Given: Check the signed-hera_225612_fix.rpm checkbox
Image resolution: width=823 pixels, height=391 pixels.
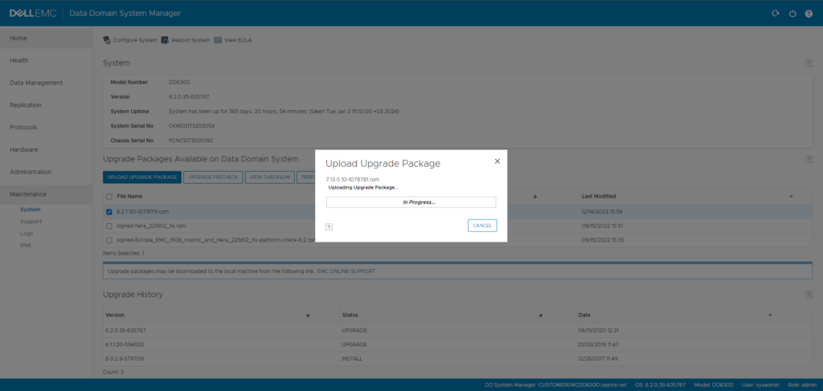Looking at the screenshot, I should coord(109,226).
